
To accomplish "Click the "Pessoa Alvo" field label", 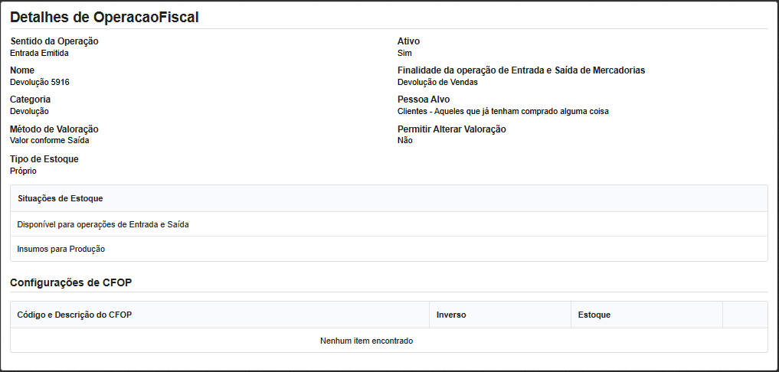I will 424,100.
